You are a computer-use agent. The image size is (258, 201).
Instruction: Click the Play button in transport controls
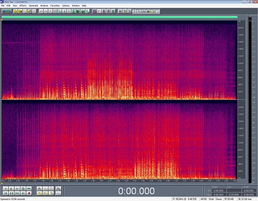click(x=11, y=189)
